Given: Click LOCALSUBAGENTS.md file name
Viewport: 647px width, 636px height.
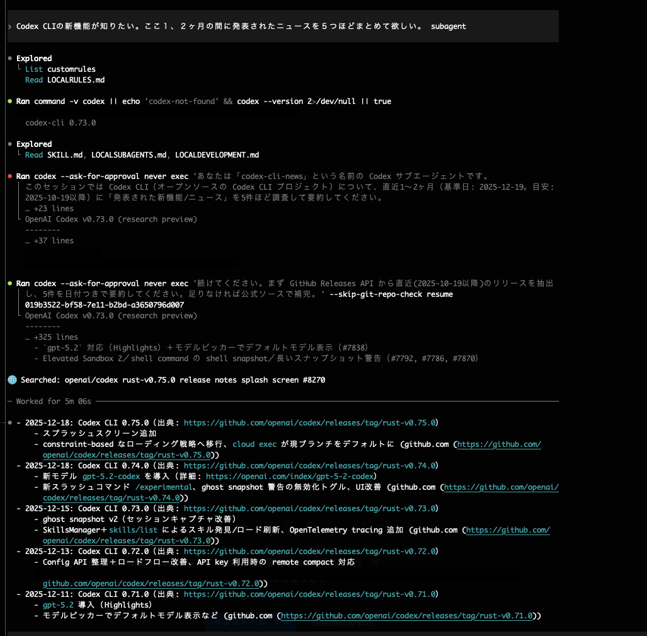Looking at the screenshot, I should click(129, 155).
